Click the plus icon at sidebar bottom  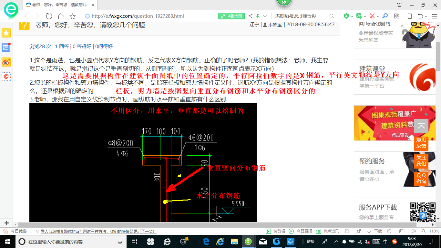pos(6,223)
